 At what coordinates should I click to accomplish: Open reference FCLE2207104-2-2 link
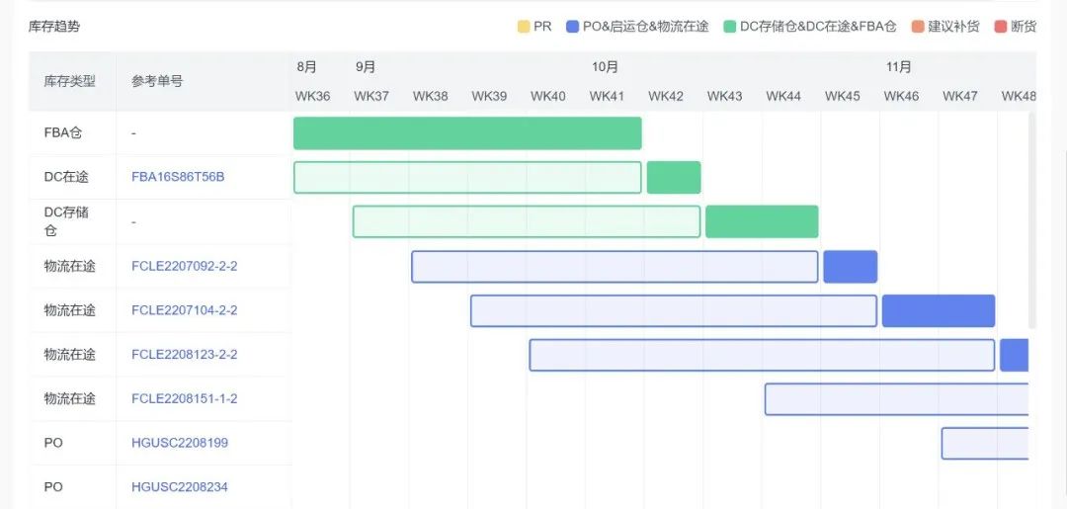(x=185, y=310)
